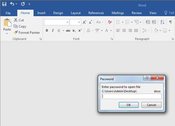Expand the Paste options arrow
175x126 pixels.
(x=7, y=34)
